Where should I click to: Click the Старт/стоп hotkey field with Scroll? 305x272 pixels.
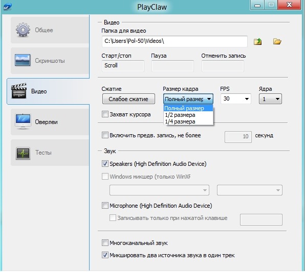pyautogui.click(x=123, y=66)
